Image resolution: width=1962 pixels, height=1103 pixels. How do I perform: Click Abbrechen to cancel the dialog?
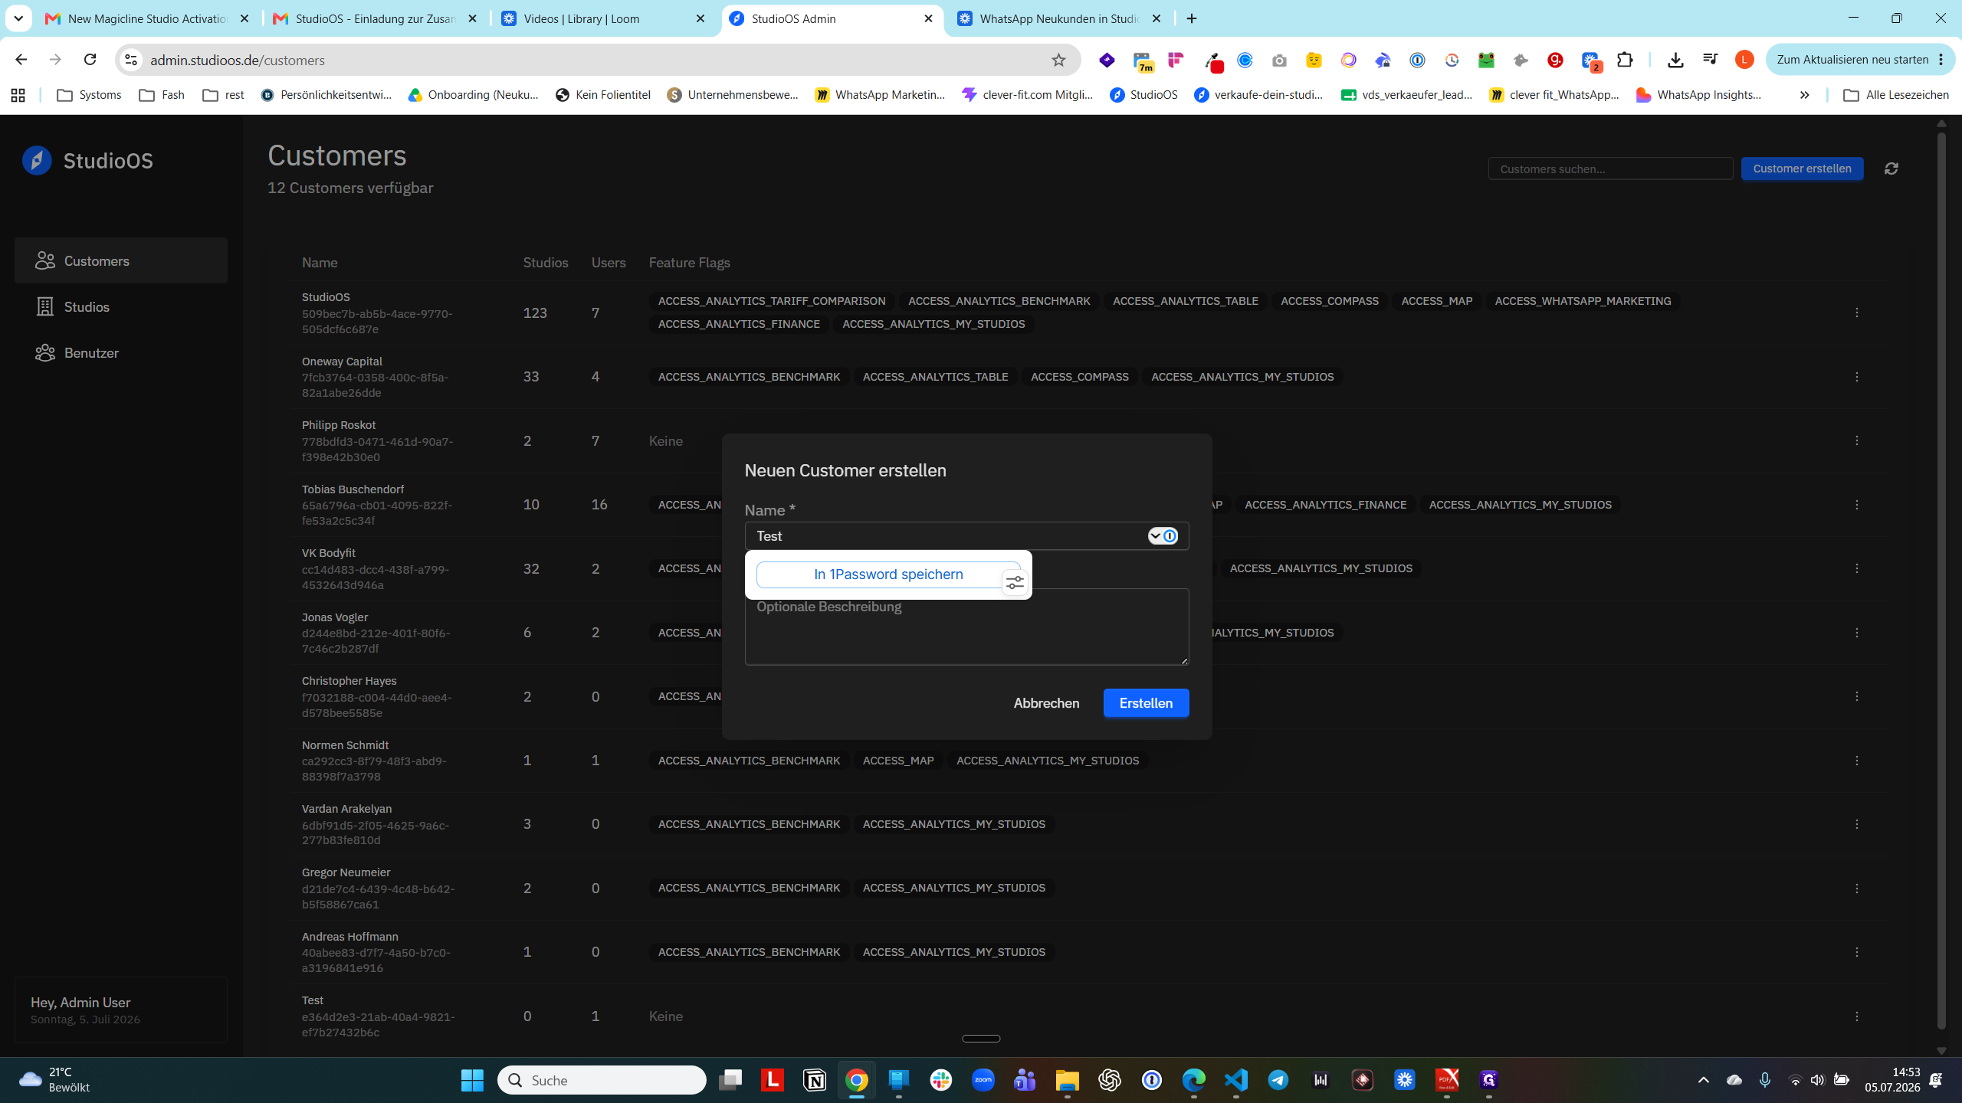[1046, 703]
